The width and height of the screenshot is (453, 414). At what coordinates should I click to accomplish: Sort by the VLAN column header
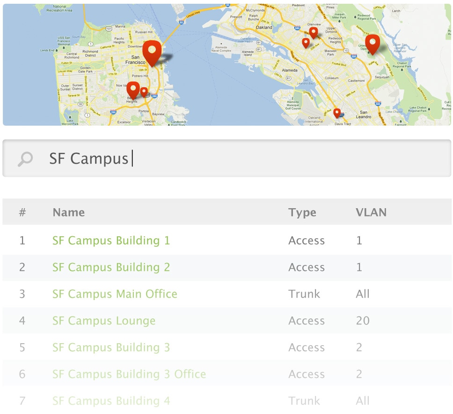coord(371,212)
